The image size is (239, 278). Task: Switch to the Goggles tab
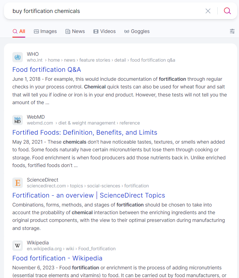click(x=137, y=31)
